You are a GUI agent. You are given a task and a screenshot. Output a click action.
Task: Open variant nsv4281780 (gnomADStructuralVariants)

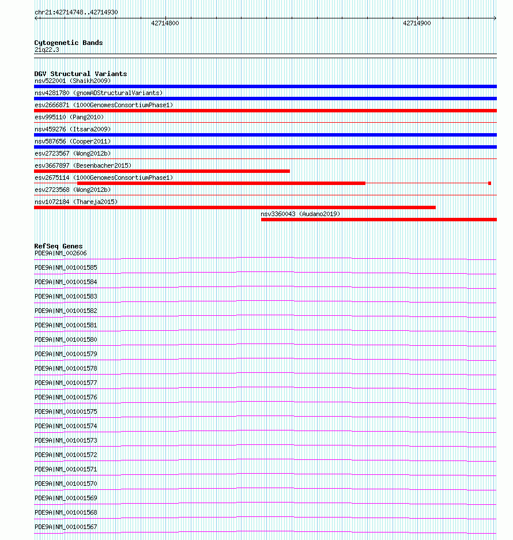[99, 93]
